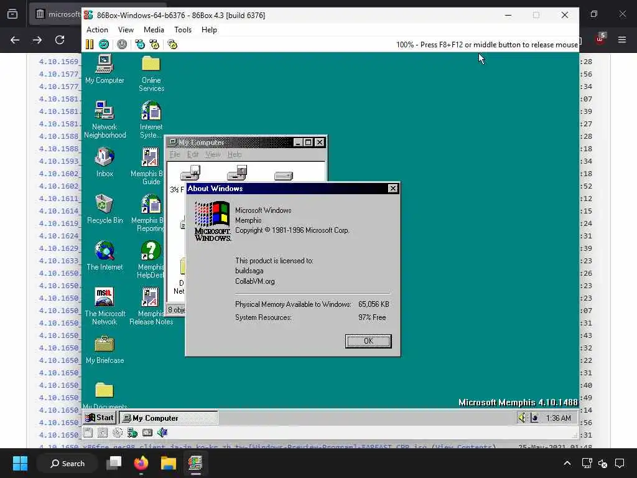Open the Online Services folder icon
Image resolution: width=637 pixels, height=478 pixels.
pyautogui.click(x=151, y=73)
